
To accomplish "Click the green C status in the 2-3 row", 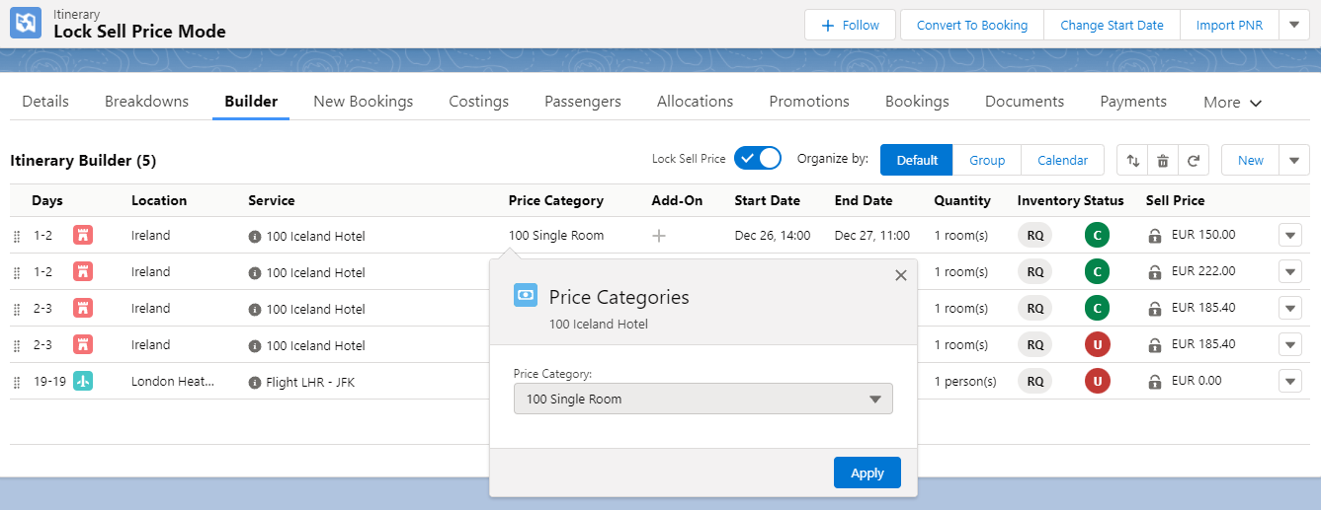I will pyautogui.click(x=1097, y=309).
